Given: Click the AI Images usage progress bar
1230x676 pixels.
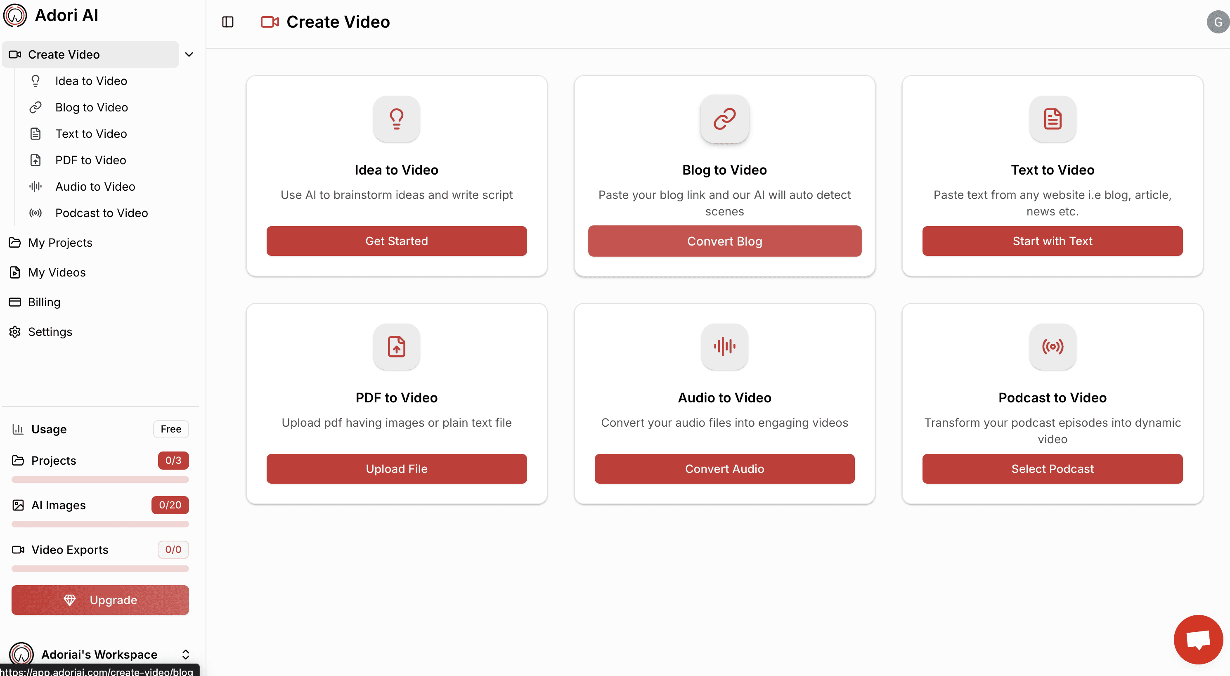Looking at the screenshot, I should point(100,524).
